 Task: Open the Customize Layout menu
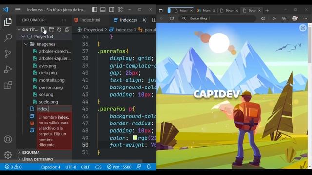120,10
